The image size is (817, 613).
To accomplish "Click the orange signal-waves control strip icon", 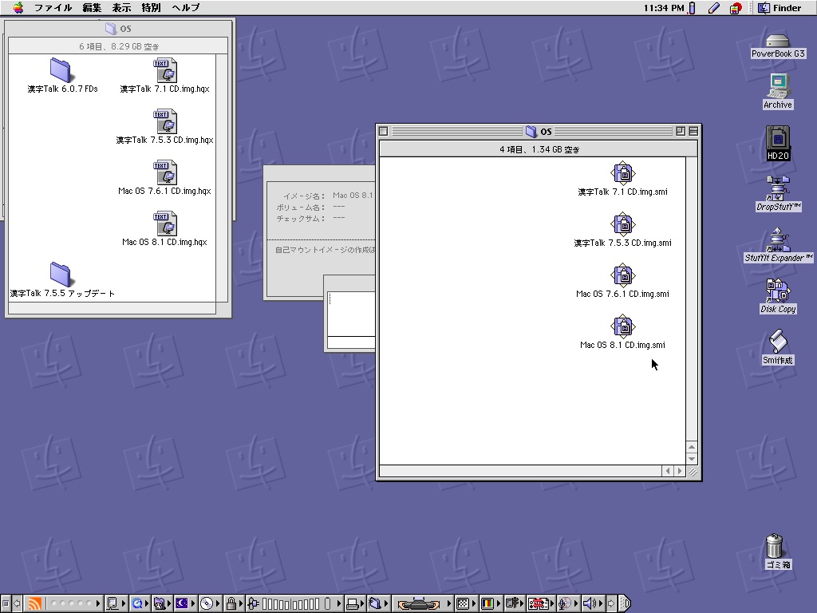I will 34,603.
